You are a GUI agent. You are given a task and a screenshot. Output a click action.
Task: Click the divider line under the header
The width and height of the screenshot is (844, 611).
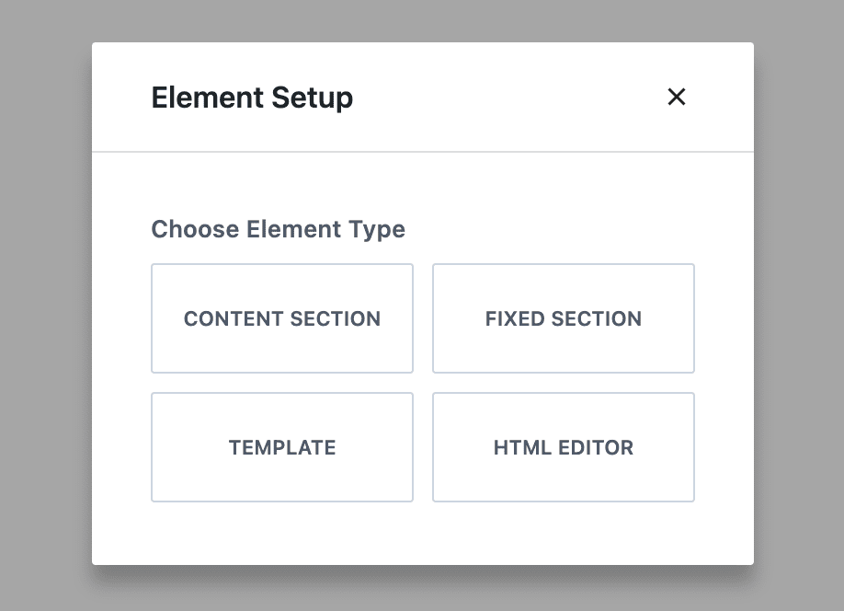click(x=423, y=152)
